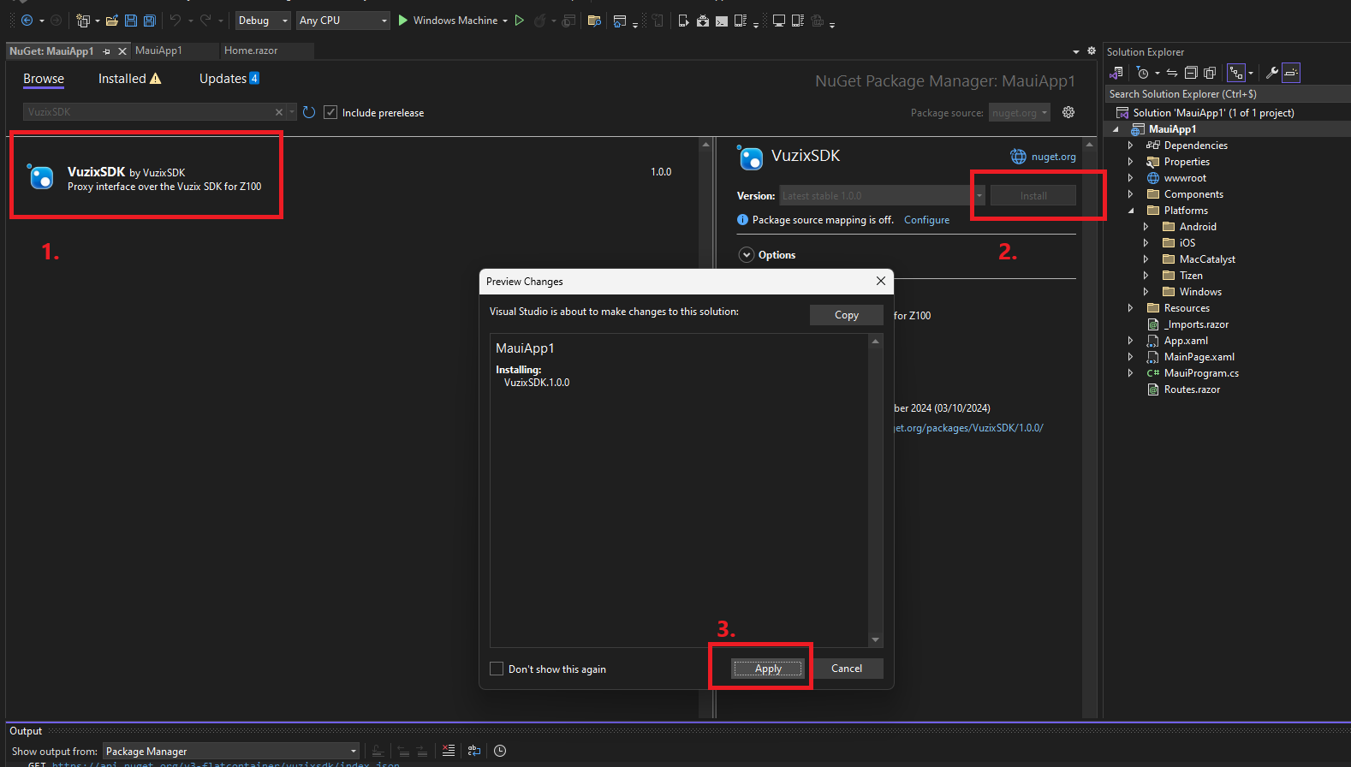Expand the Android folder
The height and width of the screenshot is (767, 1351).
pos(1146,227)
